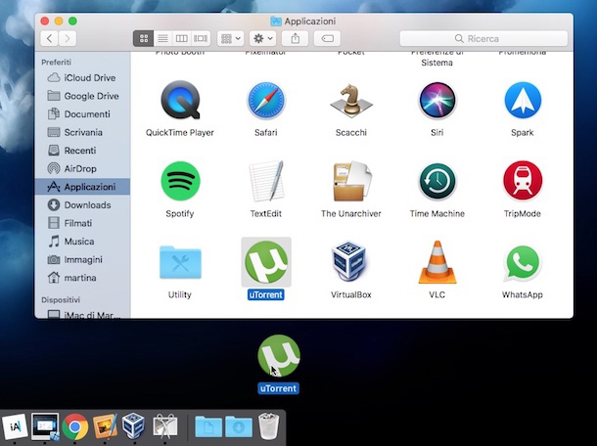Click the highlighted uTorrent name in Finder

[266, 294]
